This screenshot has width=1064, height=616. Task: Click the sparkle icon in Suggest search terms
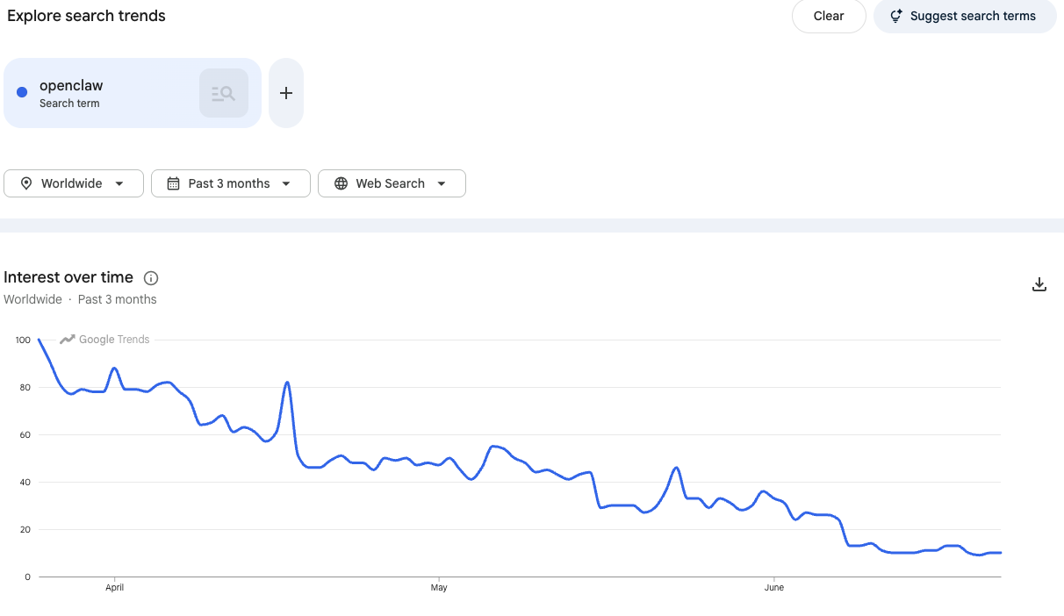point(896,16)
